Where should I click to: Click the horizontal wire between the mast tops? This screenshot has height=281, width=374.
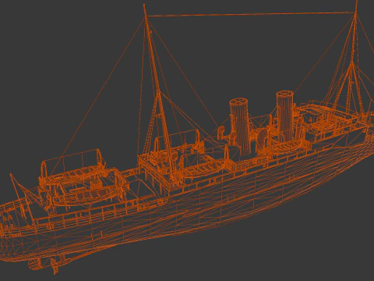(251, 14)
